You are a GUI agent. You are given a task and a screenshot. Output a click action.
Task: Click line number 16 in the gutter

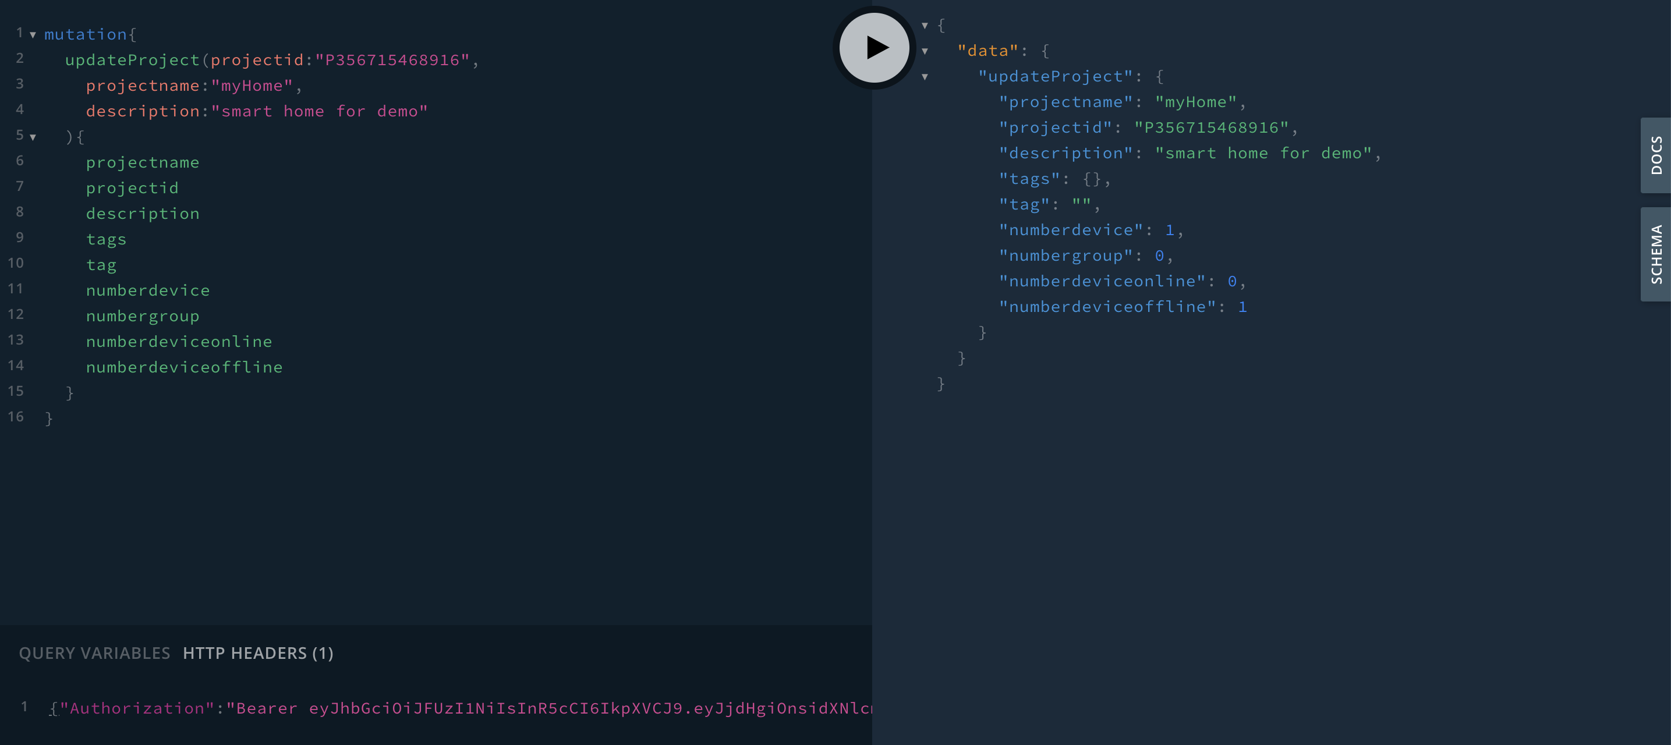(x=16, y=417)
